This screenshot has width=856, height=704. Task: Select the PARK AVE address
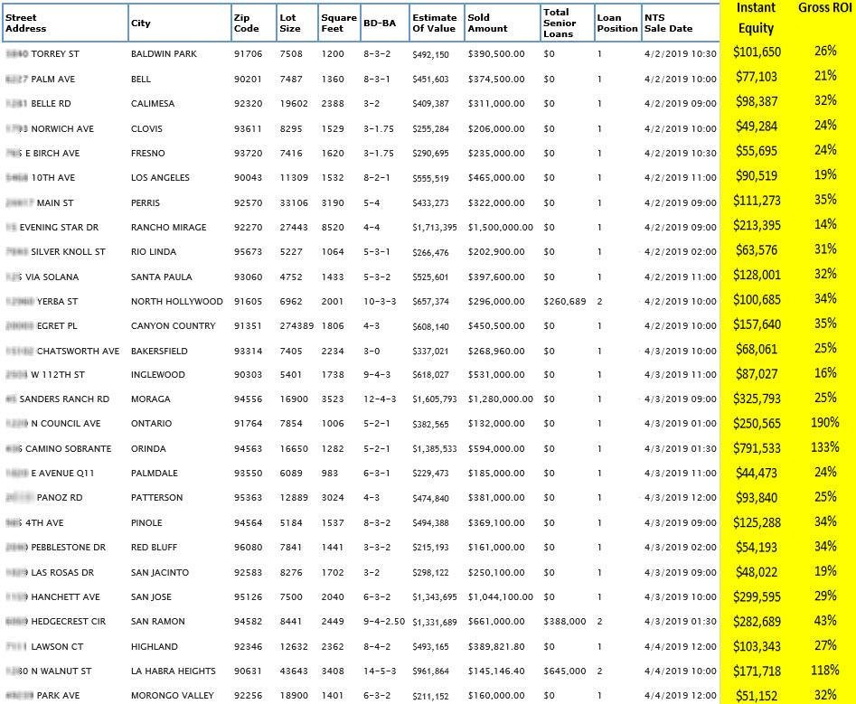point(42,697)
